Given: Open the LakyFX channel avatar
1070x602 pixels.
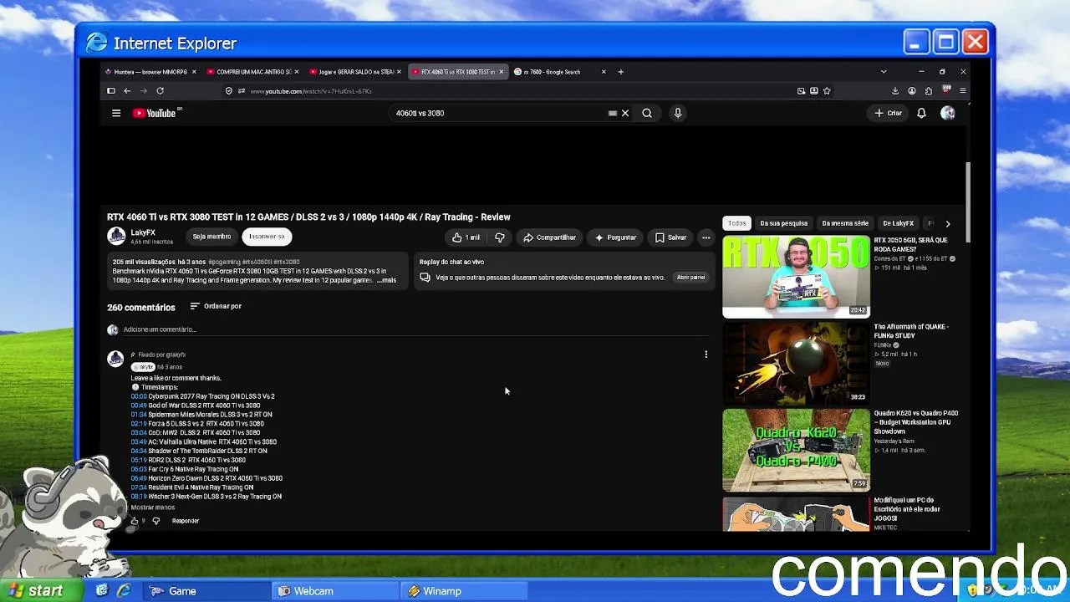Looking at the screenshot, I should (x=116, y=237).
